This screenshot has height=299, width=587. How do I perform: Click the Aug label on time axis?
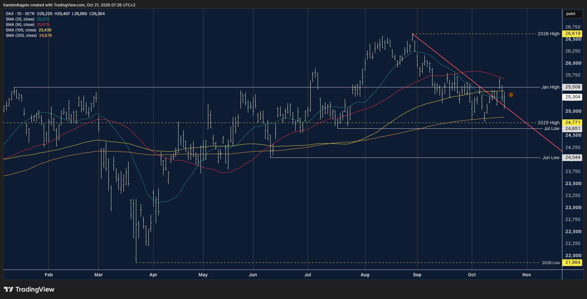coord(365,275)
